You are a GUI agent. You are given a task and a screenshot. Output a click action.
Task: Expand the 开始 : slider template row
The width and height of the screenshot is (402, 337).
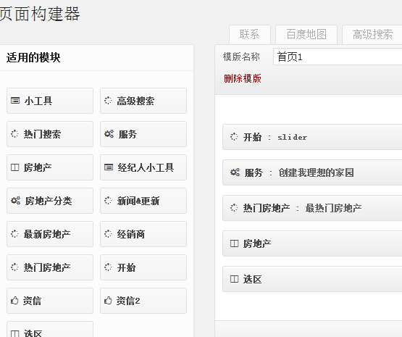(x=312, y=137)
